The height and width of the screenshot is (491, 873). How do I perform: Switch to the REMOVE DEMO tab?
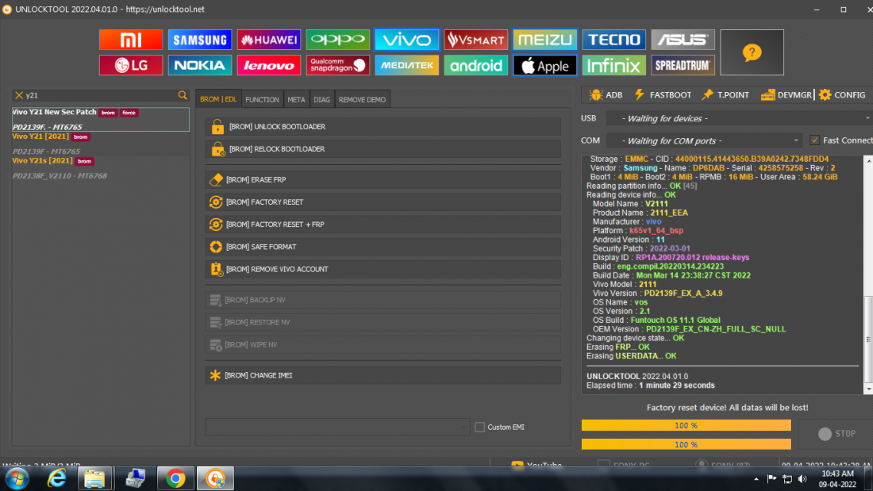click(362, 100)
